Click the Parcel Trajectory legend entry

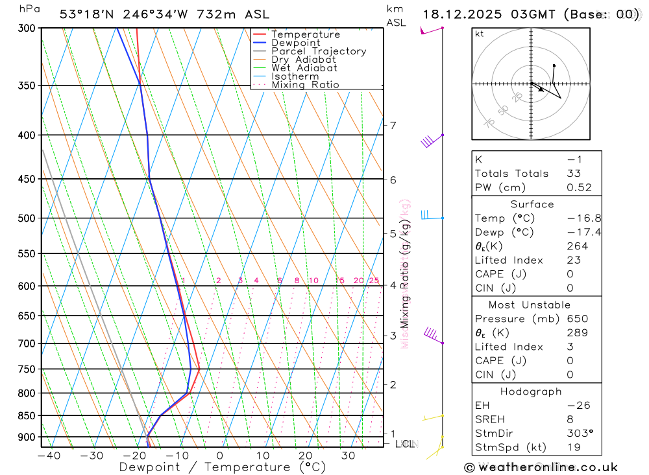click(310, 51)
